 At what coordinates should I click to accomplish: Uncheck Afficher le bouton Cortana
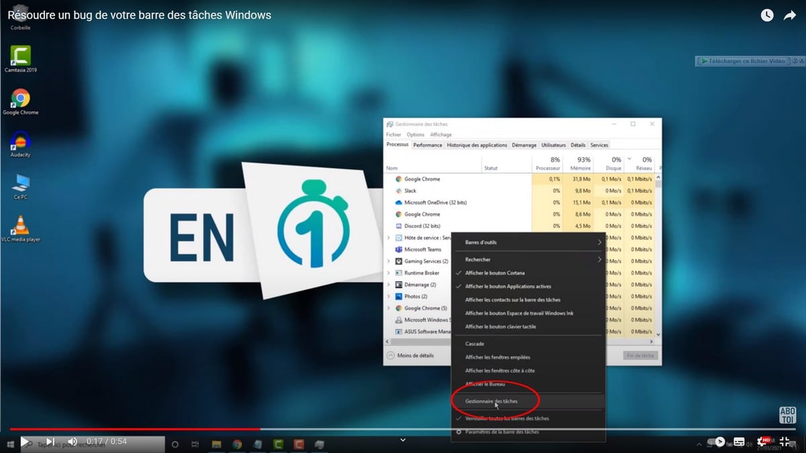tap(495, 273)
